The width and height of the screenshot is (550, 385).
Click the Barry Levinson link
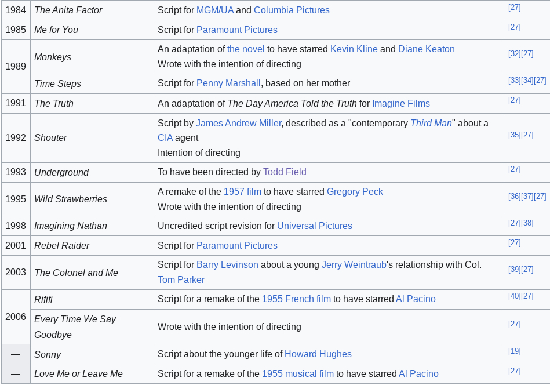pyautogui.click(x=227, y=265)
